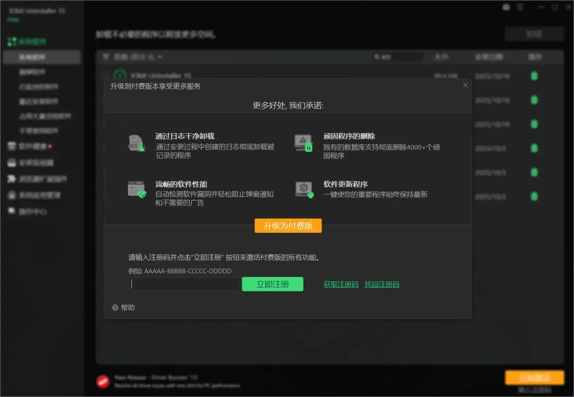Click the 更多好处, 我们承诺 headline

click(x=288, y=106)
